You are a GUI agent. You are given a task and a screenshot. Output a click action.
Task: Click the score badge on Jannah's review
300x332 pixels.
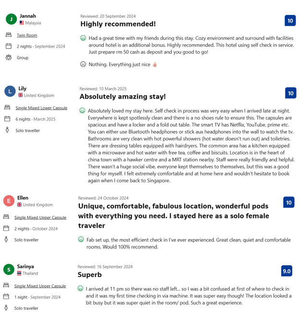[x=290, y=21]
